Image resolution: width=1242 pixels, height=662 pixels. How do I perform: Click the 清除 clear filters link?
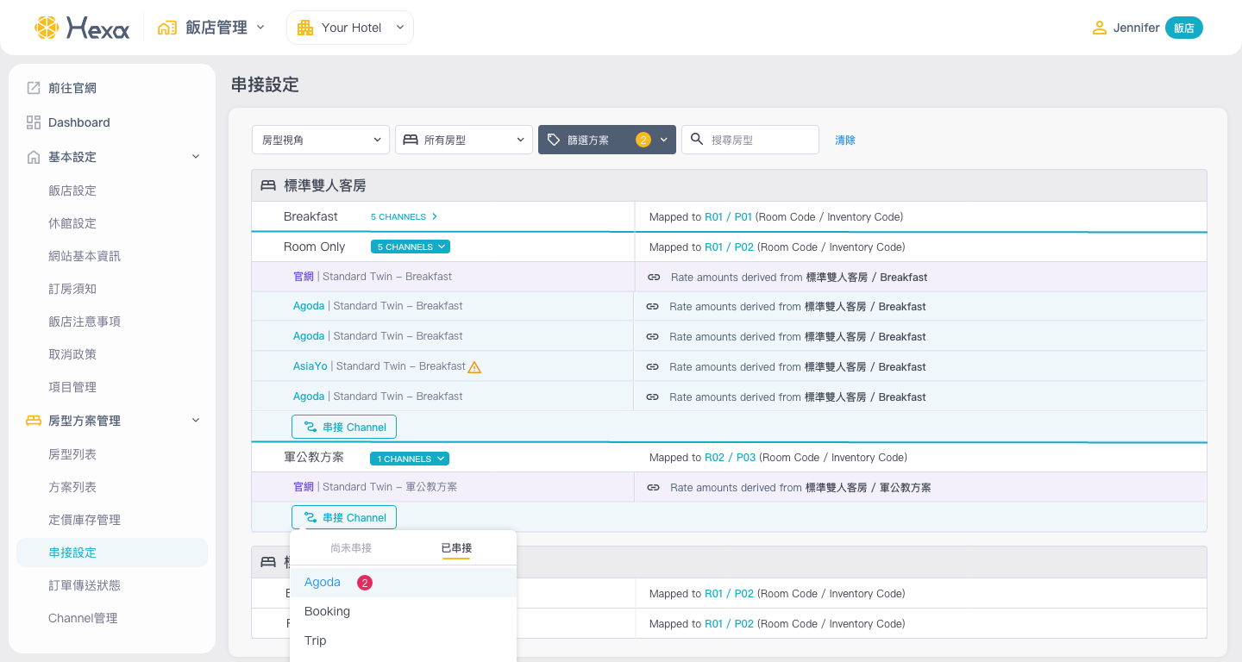click(x=845, y=141)
